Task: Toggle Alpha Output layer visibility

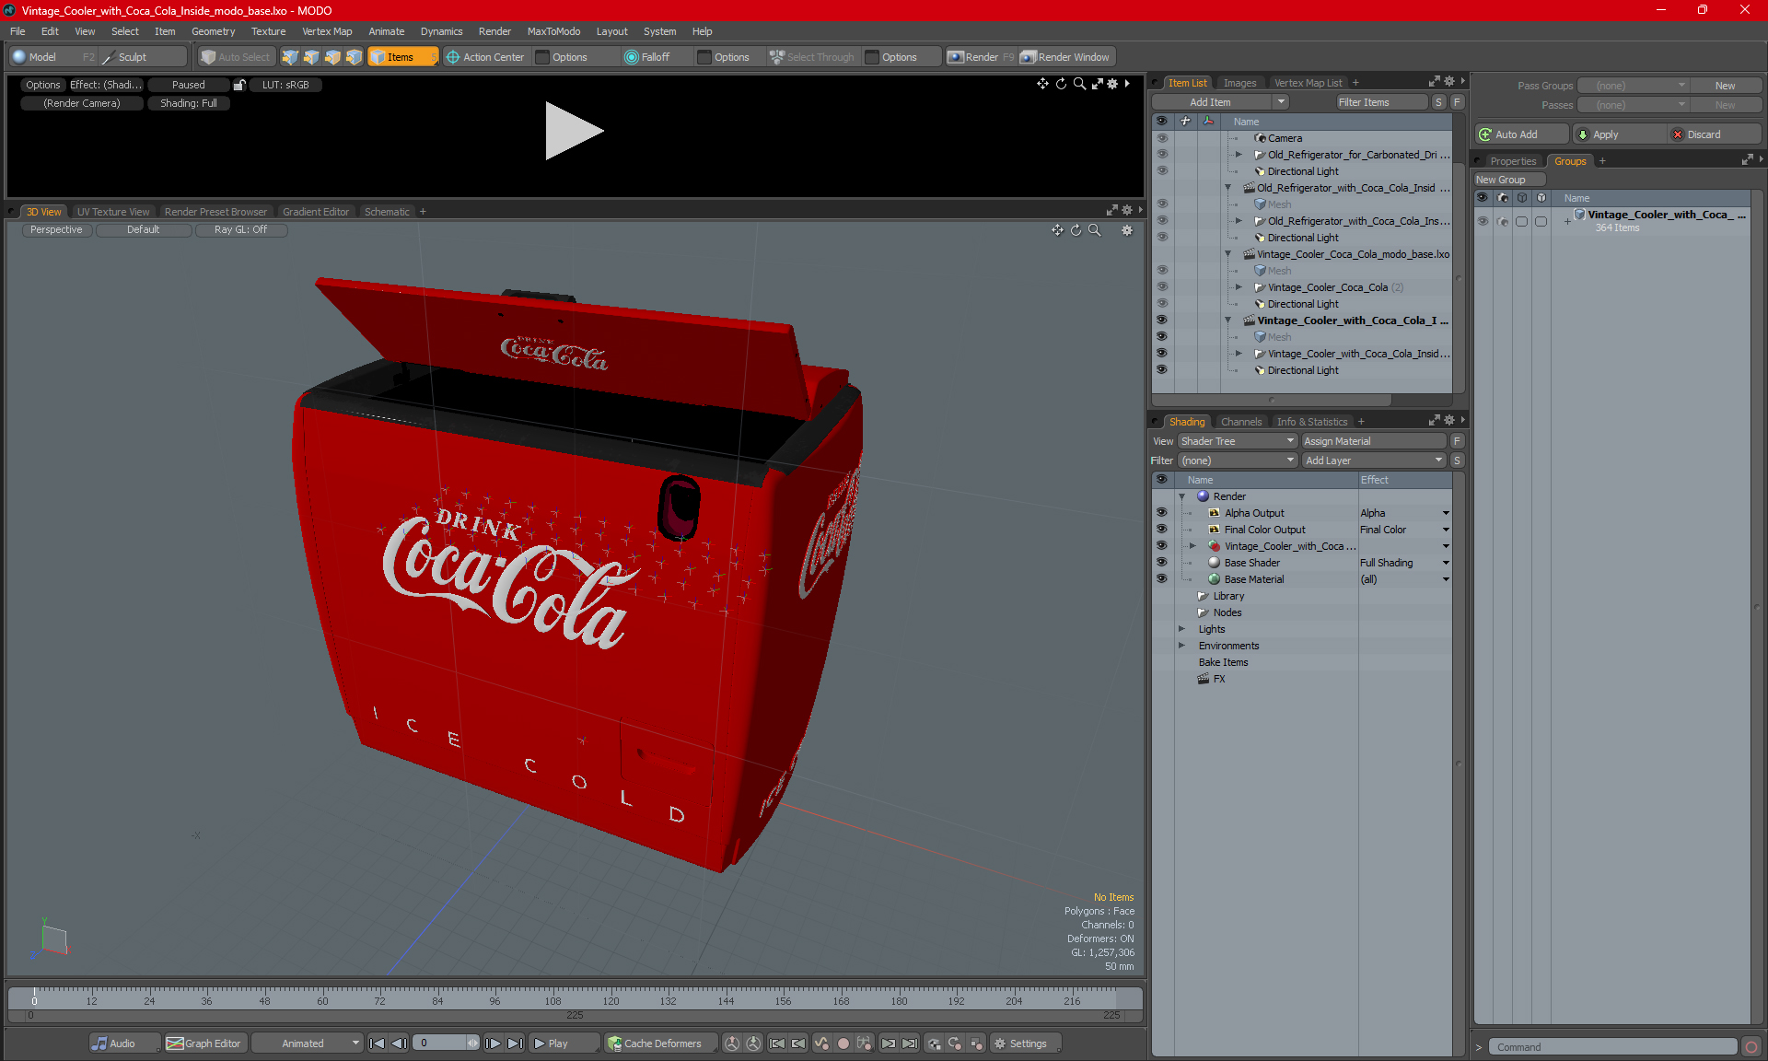Action: [x=1161, y=513]
